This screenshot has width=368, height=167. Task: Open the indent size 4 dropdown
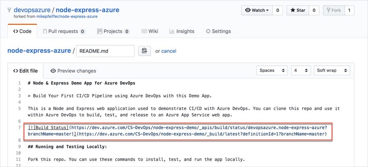pyautogui.click(x=301, y=70)
